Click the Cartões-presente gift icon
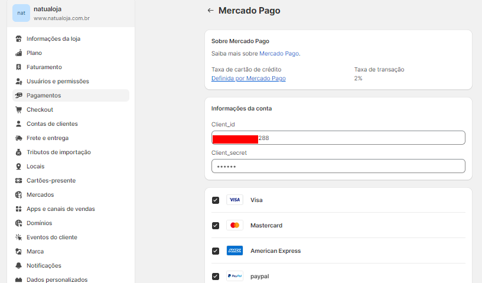 click(x=19, y=181)
